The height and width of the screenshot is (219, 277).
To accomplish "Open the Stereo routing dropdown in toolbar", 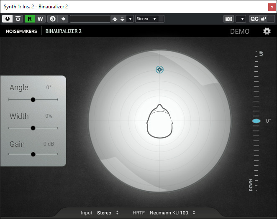I will (146, 19).
